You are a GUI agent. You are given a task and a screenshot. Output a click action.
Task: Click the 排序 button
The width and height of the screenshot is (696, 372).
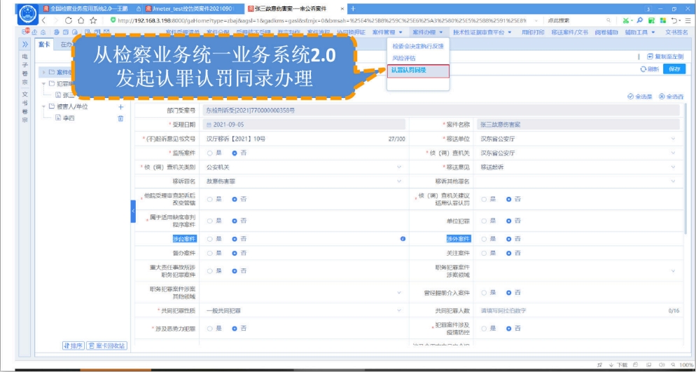(74, 346)
